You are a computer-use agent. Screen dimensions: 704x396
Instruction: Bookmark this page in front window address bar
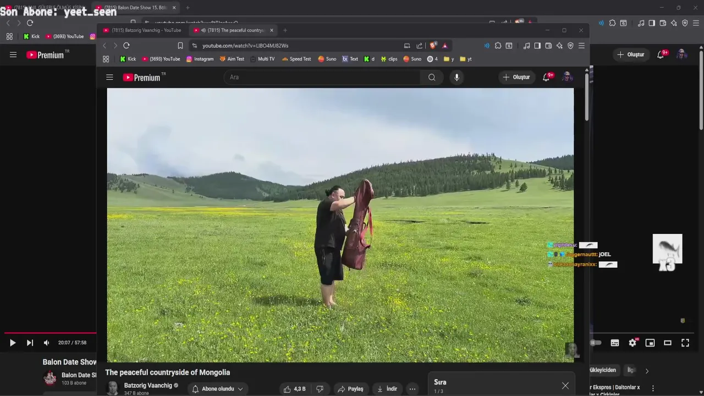tap(180, 46)
